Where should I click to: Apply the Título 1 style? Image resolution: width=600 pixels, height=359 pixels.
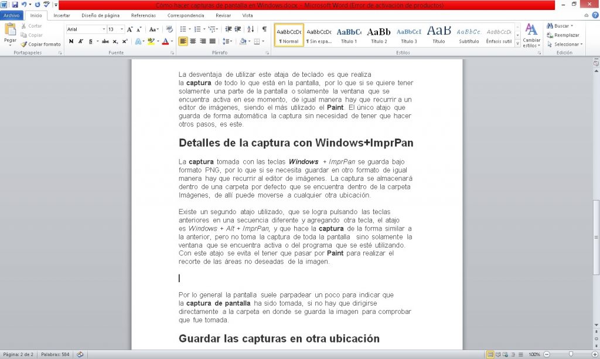click(347, 32)
